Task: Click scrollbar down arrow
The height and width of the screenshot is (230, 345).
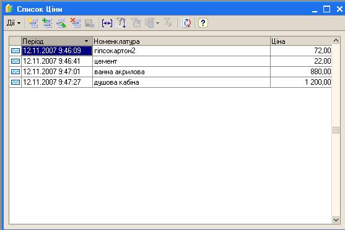Action: point(336,220)
